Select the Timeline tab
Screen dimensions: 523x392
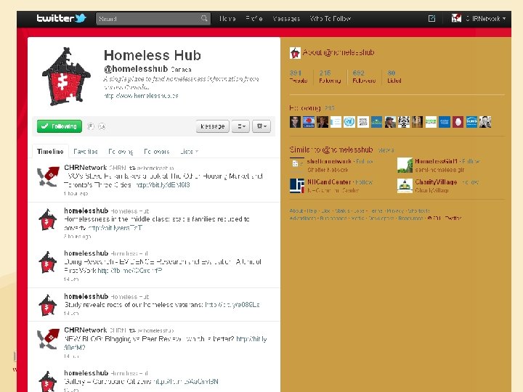(50, 152)
